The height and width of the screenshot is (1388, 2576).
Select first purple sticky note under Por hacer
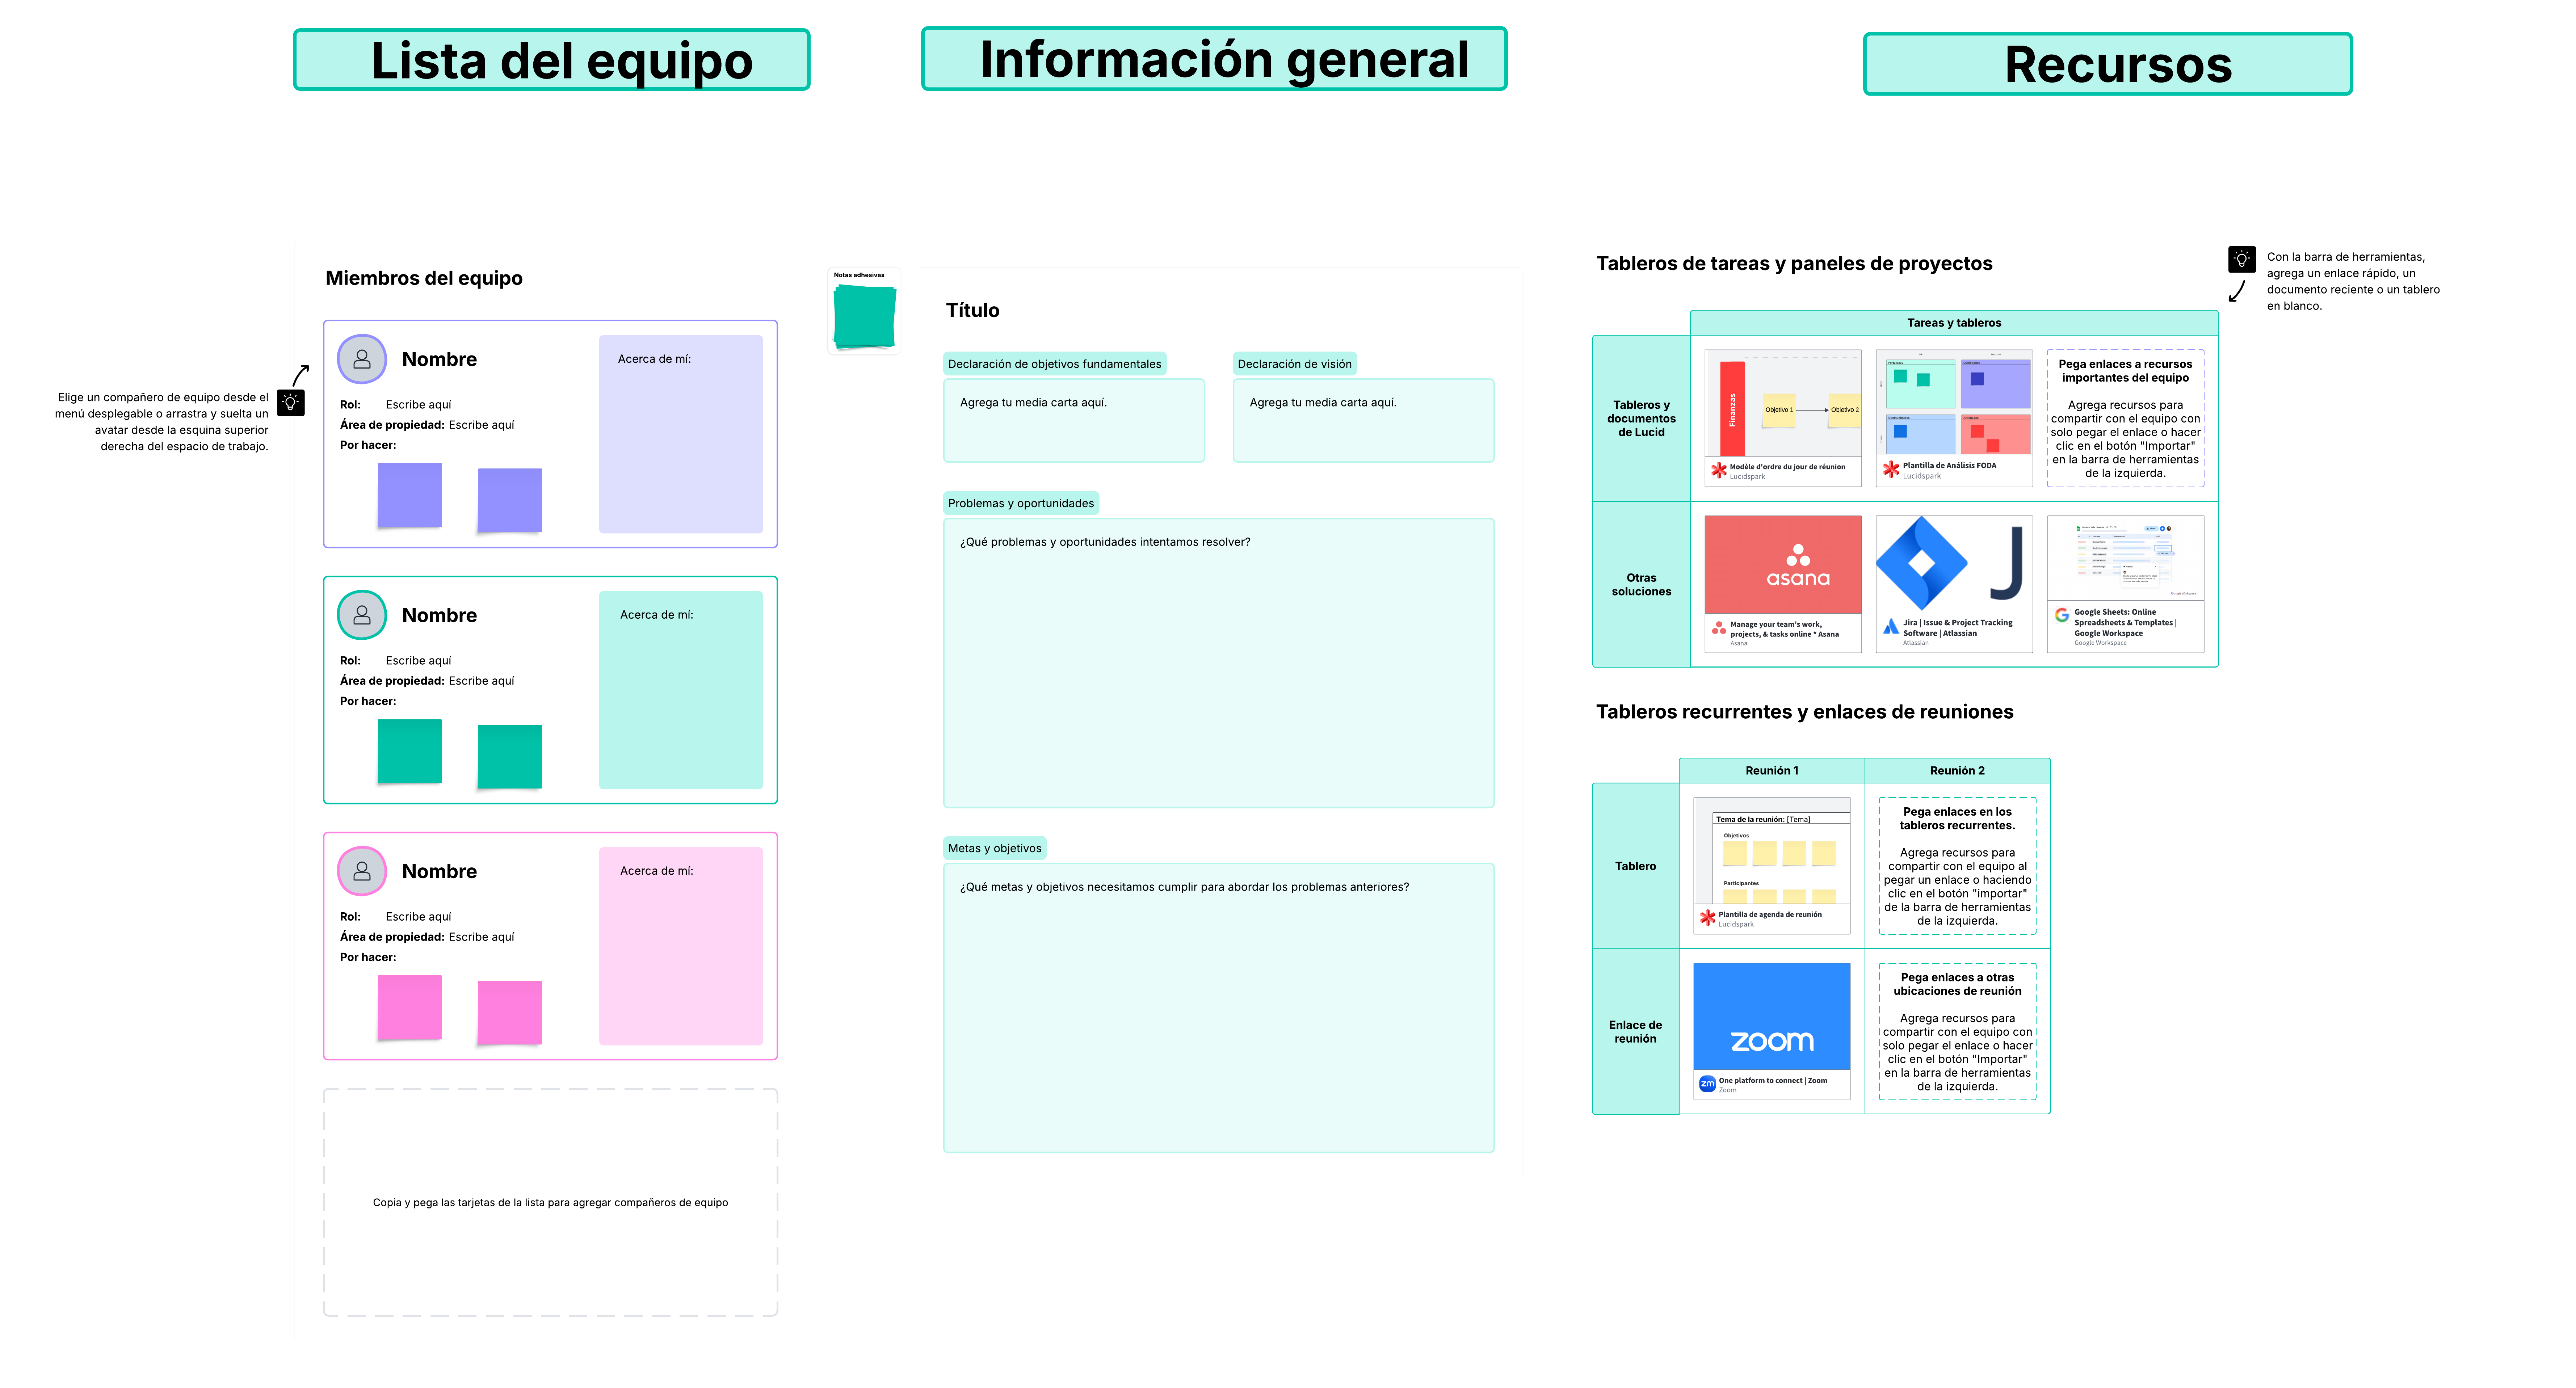[x=409, y=495]
